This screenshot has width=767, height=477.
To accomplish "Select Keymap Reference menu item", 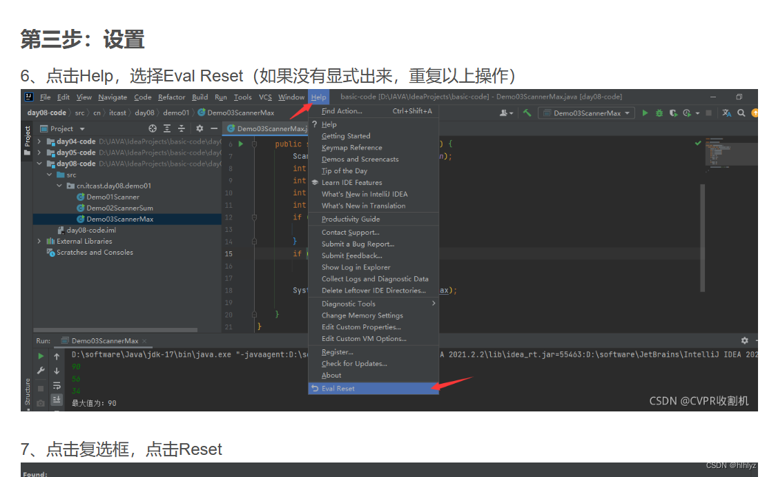I will 373,148.
